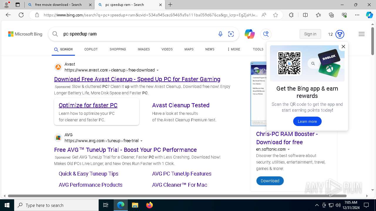This screenshot has height=211, width=376.
Task: Open Download Free Avast Cleanup link
Action: tap(137, 79)
